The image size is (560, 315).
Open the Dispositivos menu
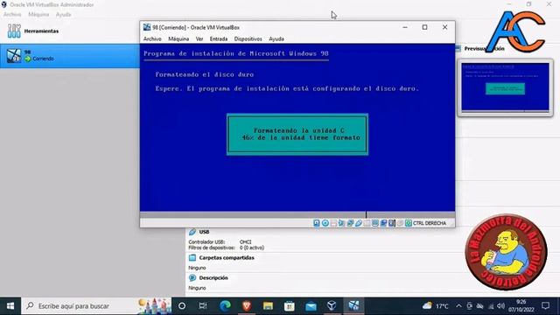pos(248,38)
